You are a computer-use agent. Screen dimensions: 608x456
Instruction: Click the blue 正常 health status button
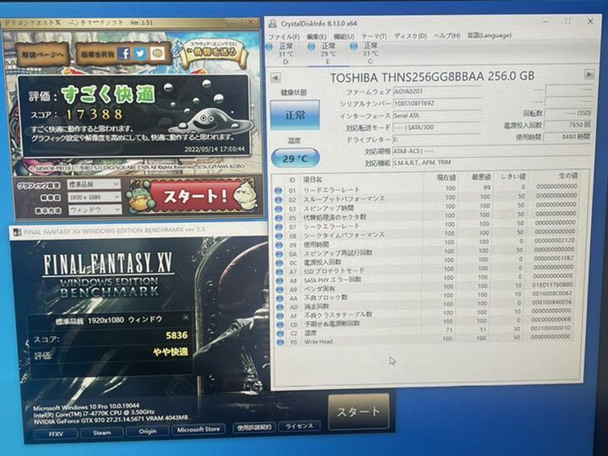[x=295, y=115]
